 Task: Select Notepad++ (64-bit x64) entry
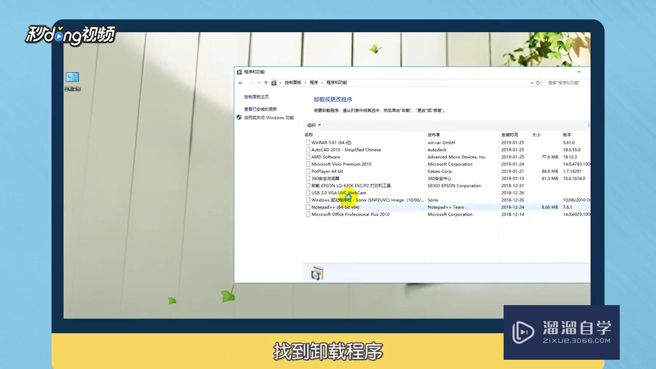[x=447, y=207]
